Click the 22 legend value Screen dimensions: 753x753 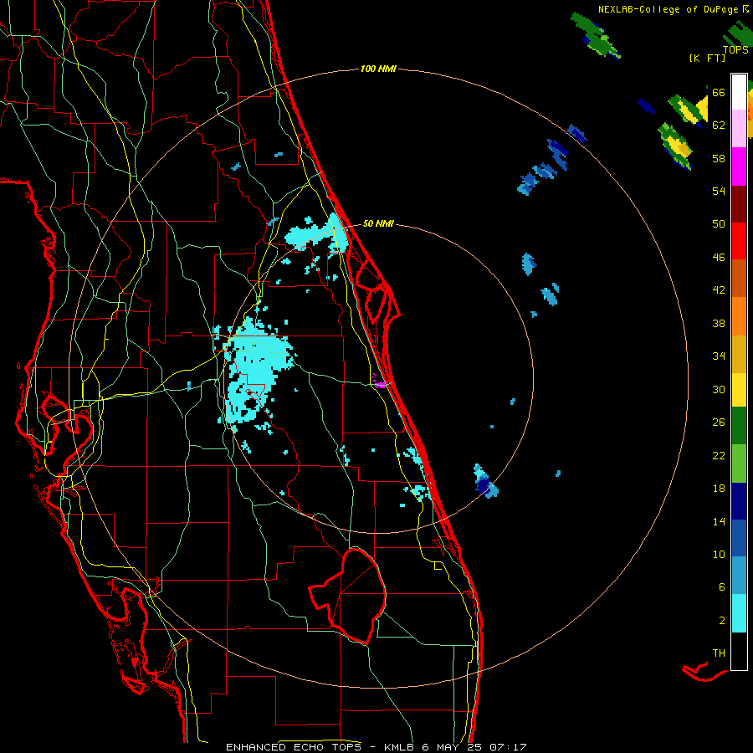[719, 456]
